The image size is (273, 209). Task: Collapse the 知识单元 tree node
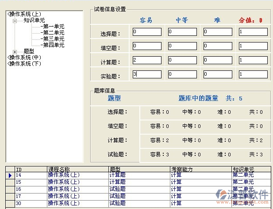15,20
